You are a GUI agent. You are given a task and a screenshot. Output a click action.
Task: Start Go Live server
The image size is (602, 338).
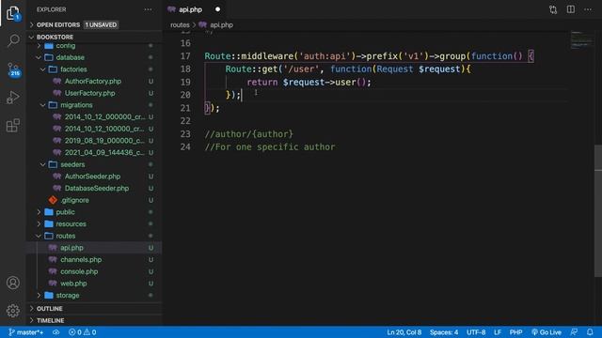547,332
